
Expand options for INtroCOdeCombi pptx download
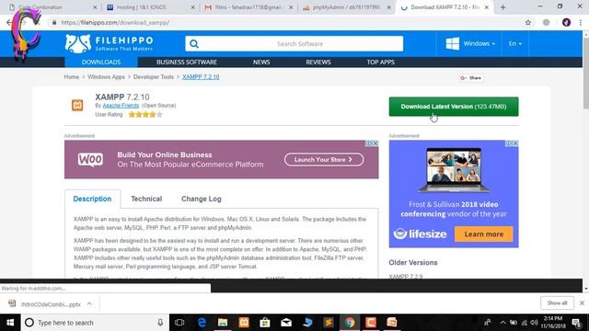pos(89,303)
